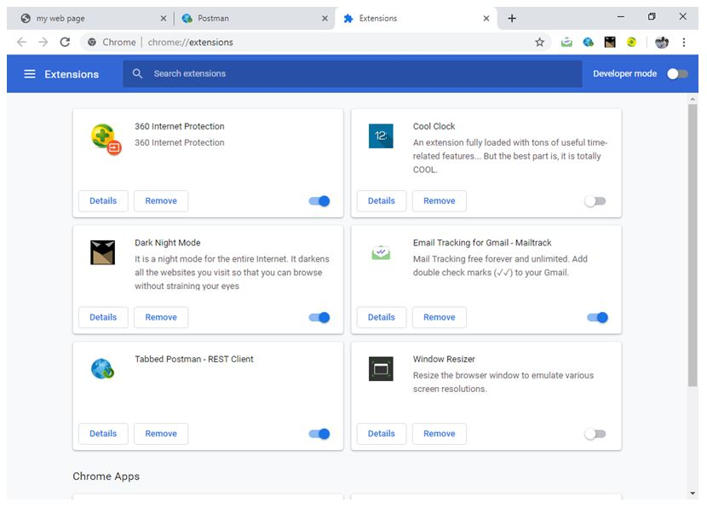
Task: Click the Window Resizer card icon
Action: tap(381, 369)
